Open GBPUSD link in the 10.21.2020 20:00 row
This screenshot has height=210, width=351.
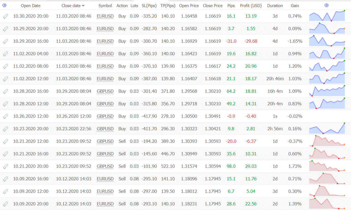105,166
